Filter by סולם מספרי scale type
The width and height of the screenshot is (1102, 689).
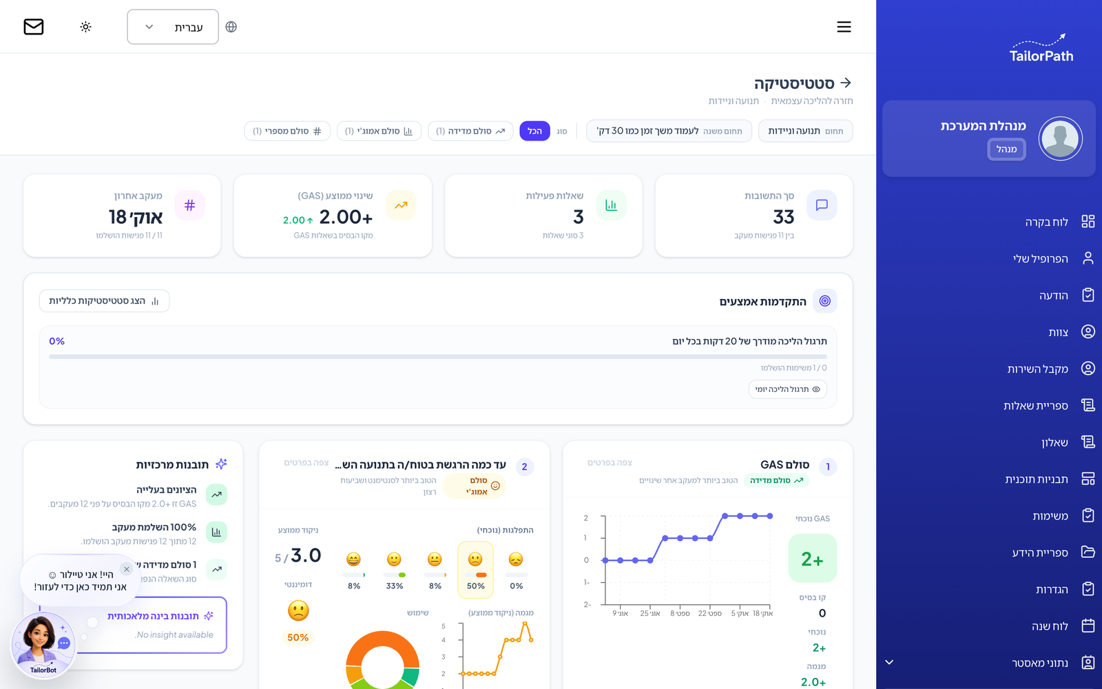[x=287, y=131]
